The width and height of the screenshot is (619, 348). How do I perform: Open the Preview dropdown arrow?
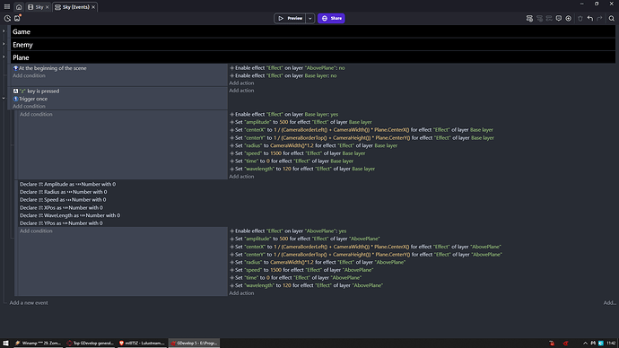pyautogui.click(x=310, y=18)
